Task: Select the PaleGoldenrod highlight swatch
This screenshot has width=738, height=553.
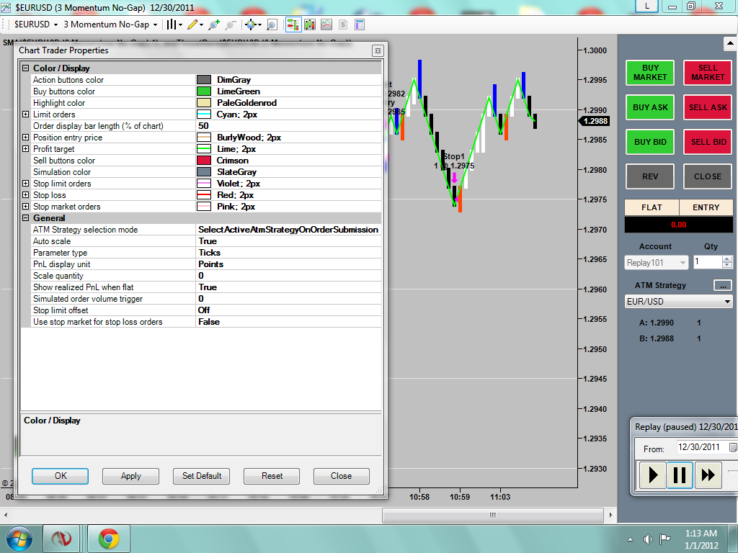Action: (x=204, y=103)
